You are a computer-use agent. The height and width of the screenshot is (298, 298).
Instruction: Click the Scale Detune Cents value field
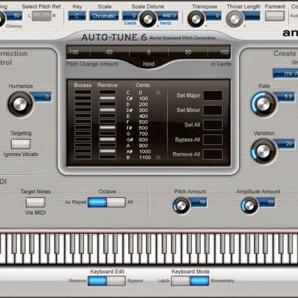[131, 16]
